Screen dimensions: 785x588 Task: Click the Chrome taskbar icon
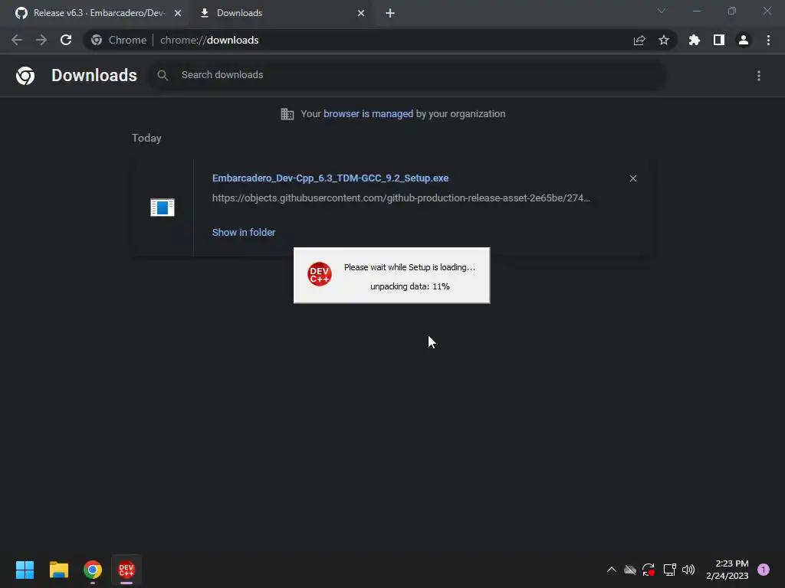(x=93, y=570)
